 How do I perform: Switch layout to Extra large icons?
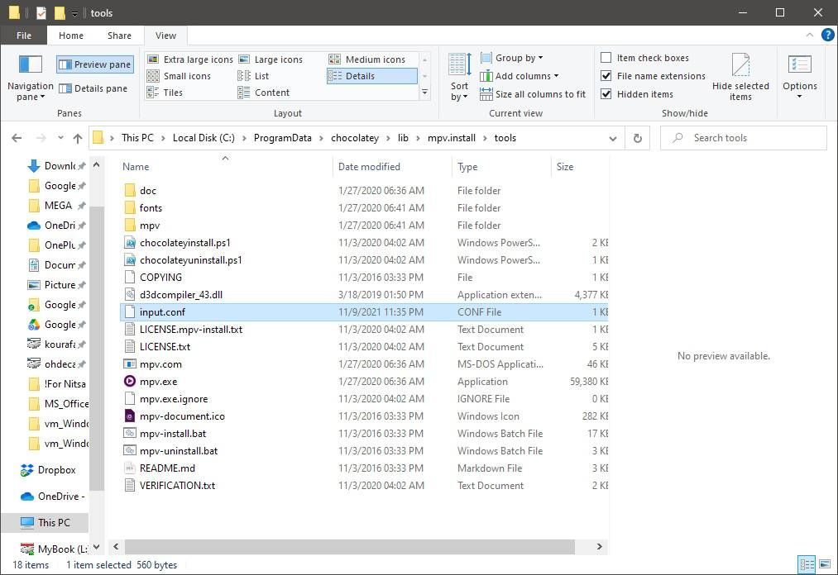click(x=190, y=59)
